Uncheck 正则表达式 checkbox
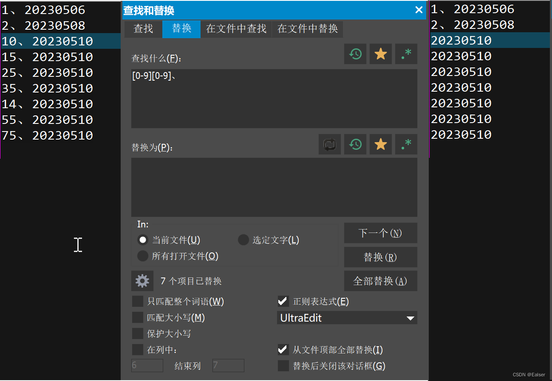 (283, 302)
